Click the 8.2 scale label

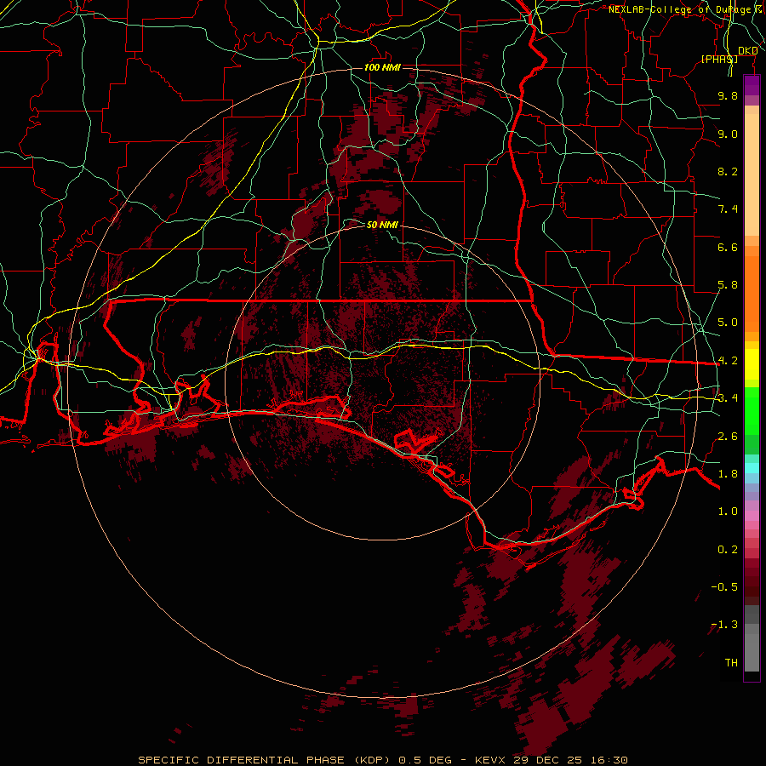[728, 171]
